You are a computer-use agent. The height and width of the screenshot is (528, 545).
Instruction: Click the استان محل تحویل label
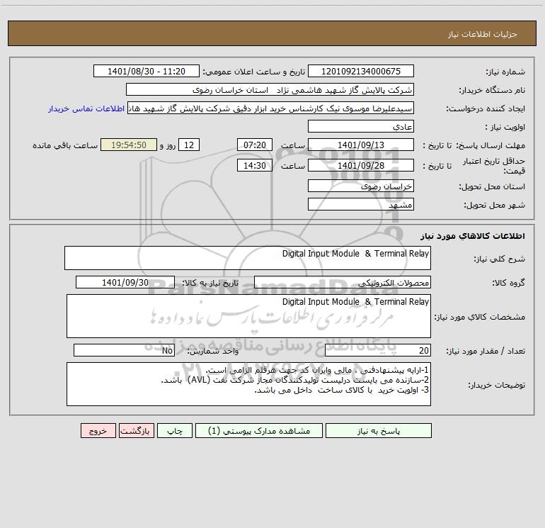pos(492,186)
